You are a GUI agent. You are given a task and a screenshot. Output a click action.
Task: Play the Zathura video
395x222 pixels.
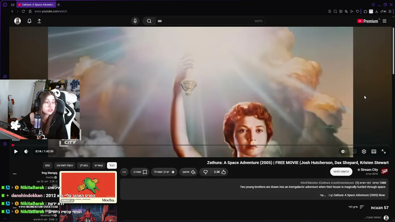click(x=16, y=151)
